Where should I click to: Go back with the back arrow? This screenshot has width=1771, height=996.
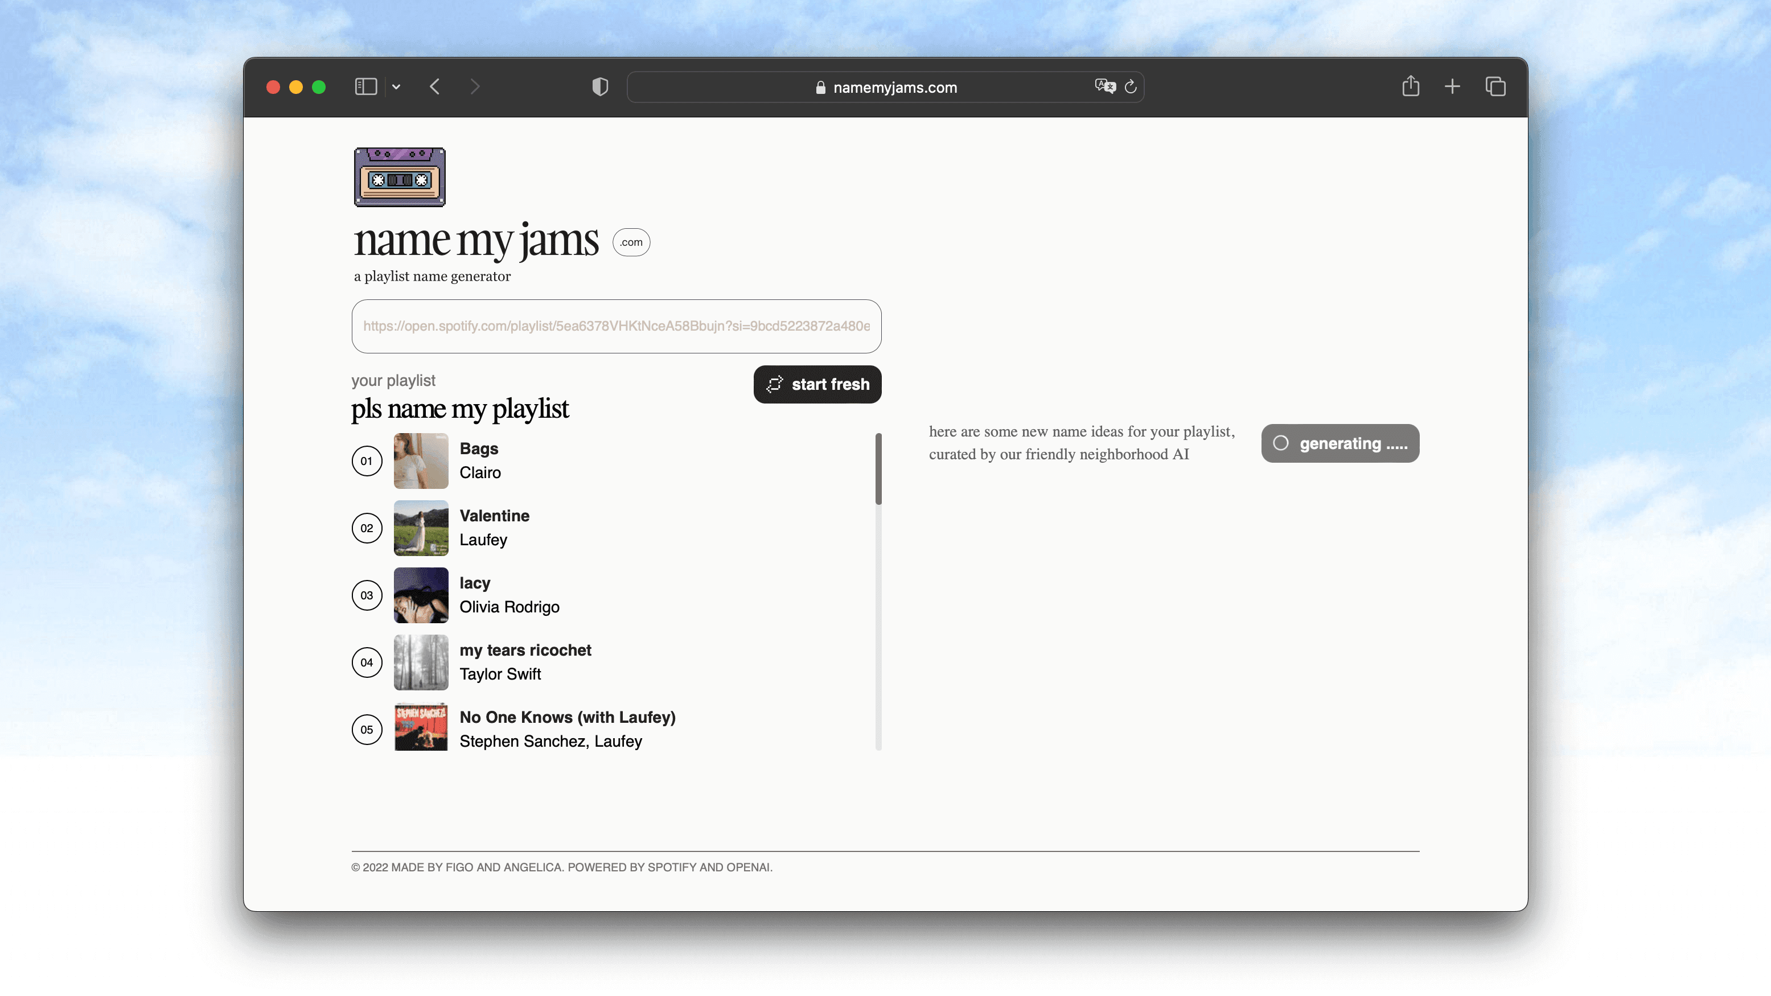tap(434, 87)
